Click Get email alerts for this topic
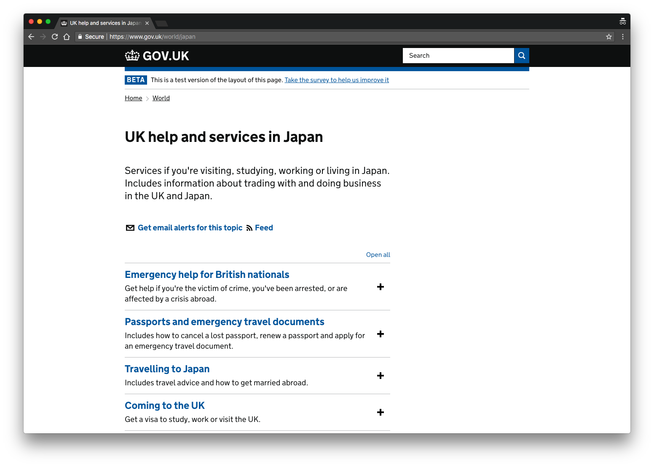The height and width of the screenshot is (467, 654). point(190,228)
